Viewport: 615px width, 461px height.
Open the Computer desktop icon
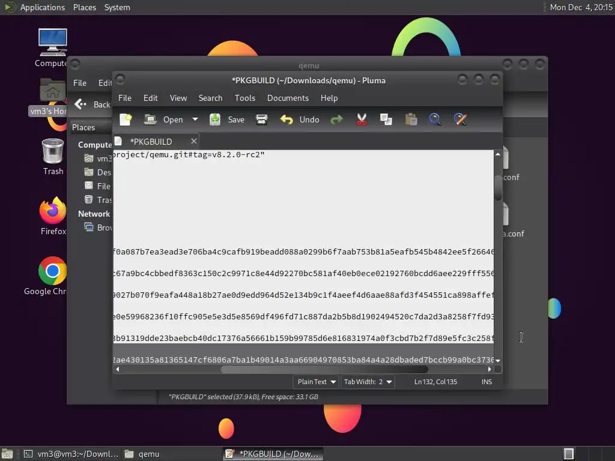point(53,48)
